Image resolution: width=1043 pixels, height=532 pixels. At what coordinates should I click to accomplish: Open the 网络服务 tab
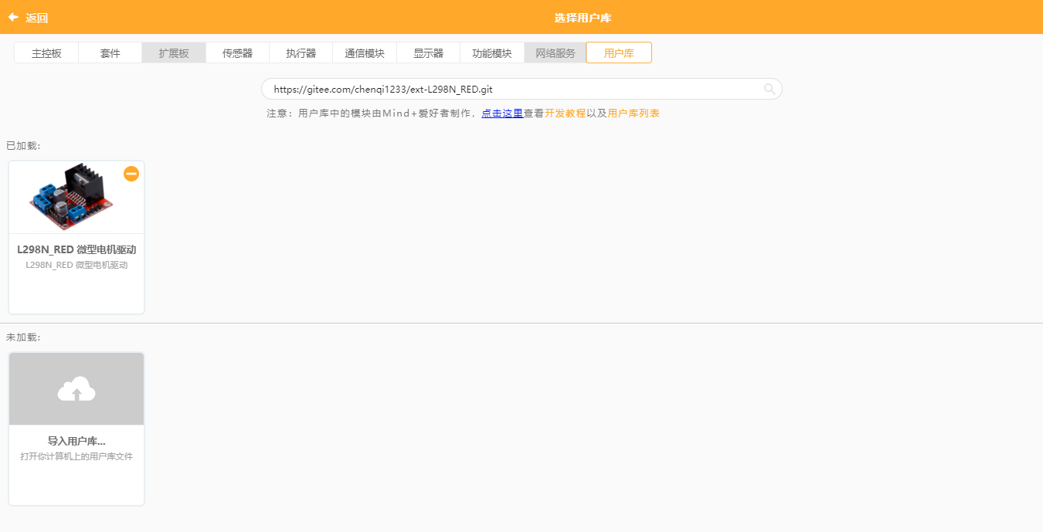click(x=555, y=53)
